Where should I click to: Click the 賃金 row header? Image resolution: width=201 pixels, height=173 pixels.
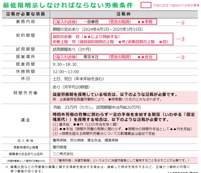tap(25, 120)
